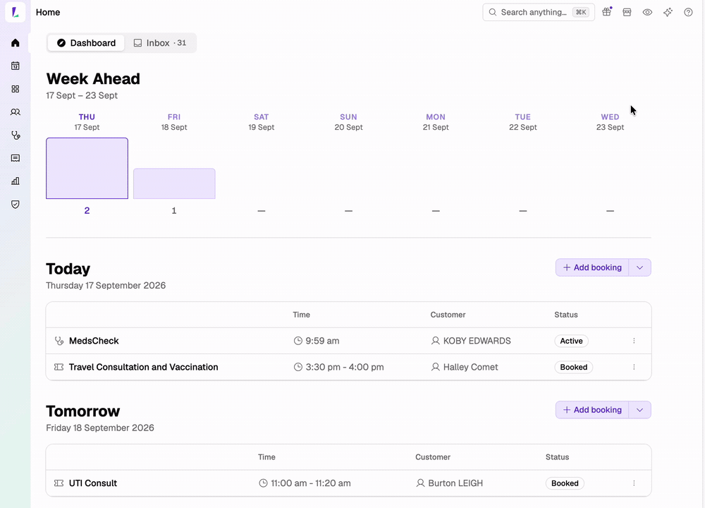Select MON 21 Sept day header
Viewport: 705px width, 508px height.
436,122
